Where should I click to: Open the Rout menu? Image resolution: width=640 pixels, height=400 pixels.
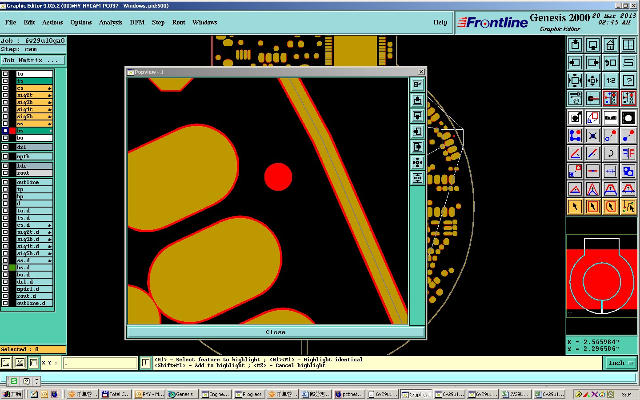tap(179, 23)
